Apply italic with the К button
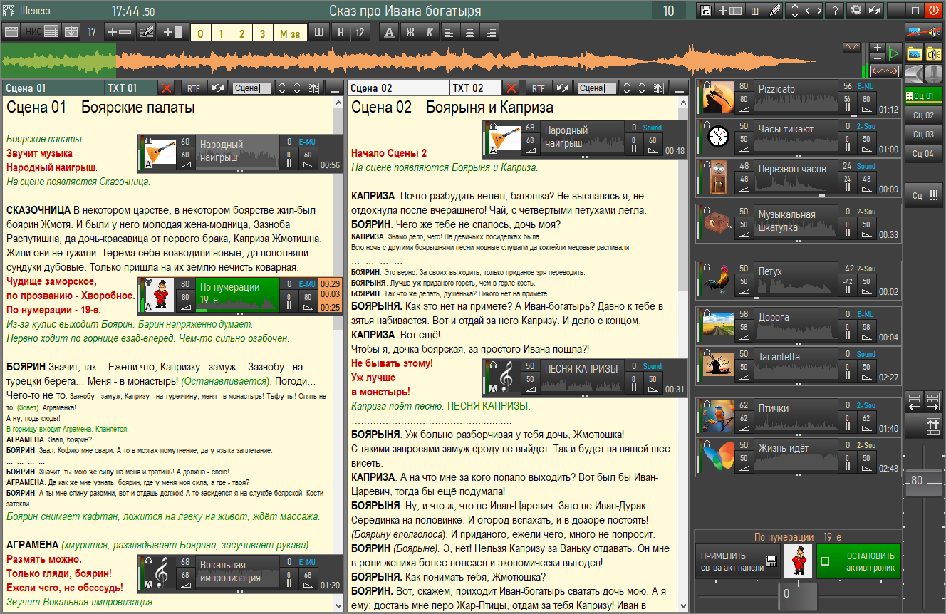This screenshot has width=946, height=614. click(430, 32)
